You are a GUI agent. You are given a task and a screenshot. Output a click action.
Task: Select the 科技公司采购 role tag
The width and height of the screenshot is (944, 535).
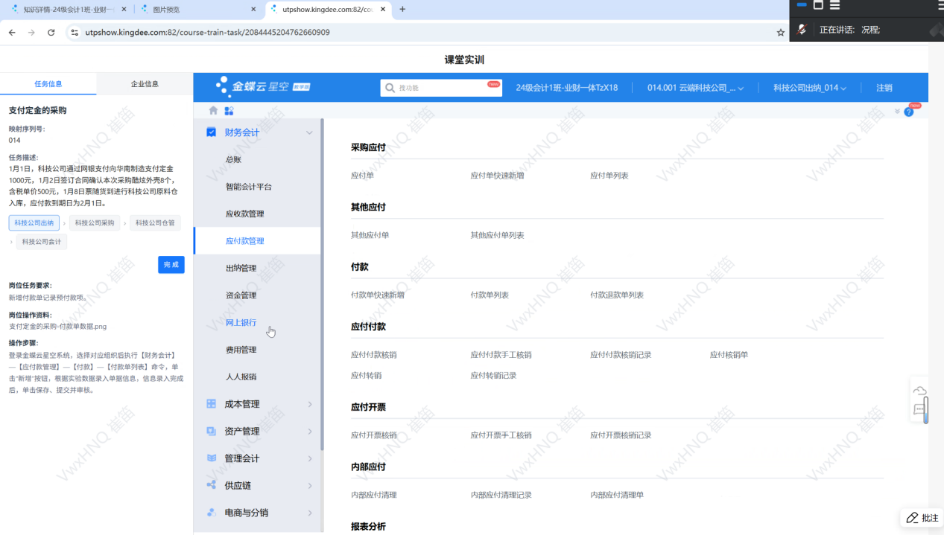[95, 222]
